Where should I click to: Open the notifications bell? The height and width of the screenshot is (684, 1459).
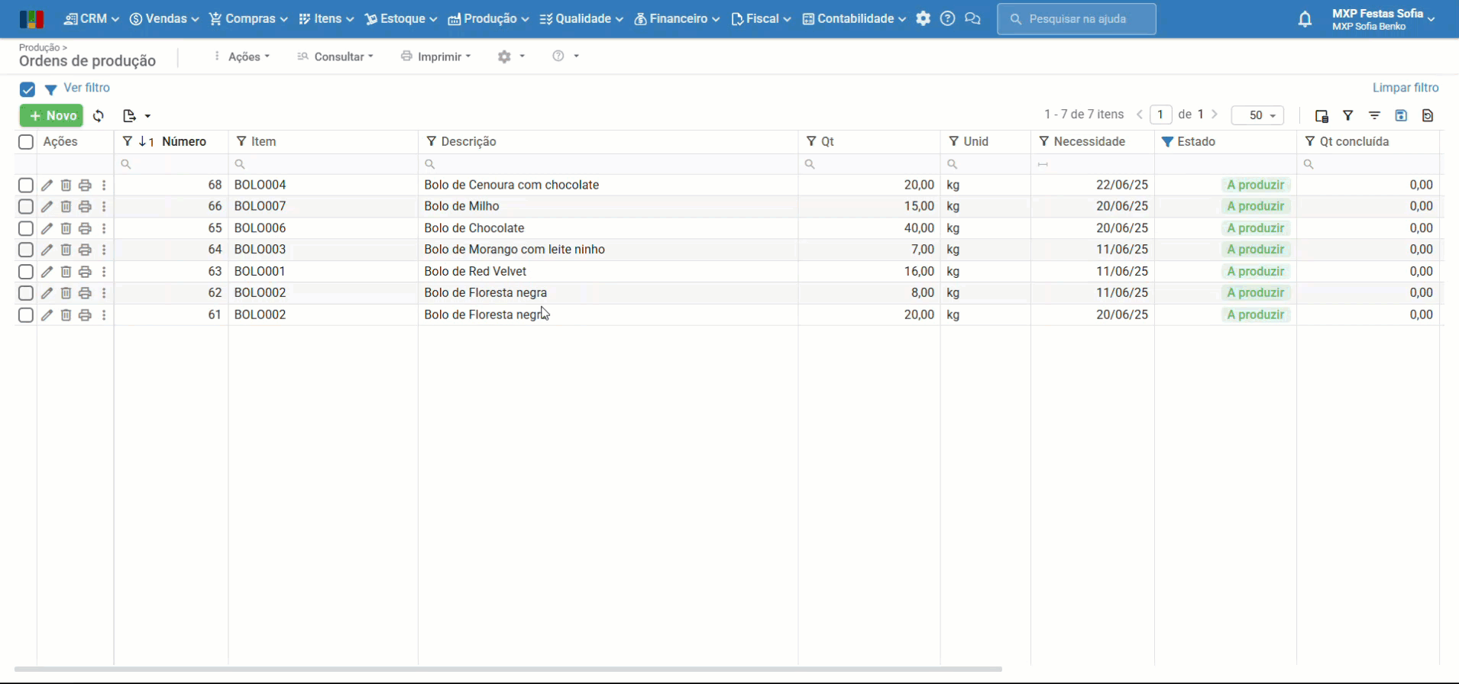[1305, 19]
